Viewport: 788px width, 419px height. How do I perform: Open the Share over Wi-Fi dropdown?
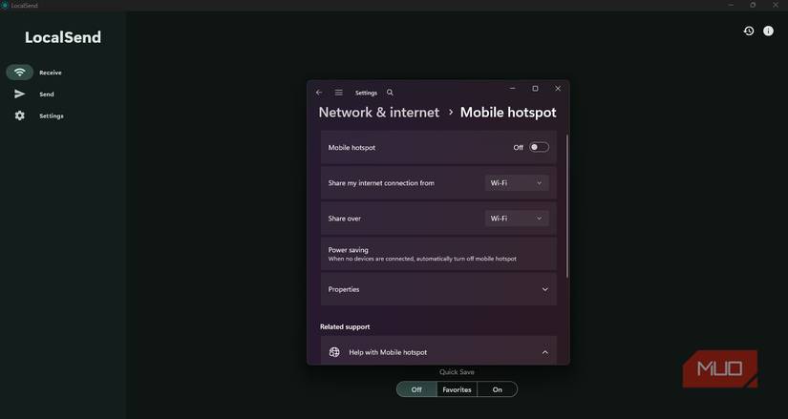pyautogui.click(x=517, y=219)
